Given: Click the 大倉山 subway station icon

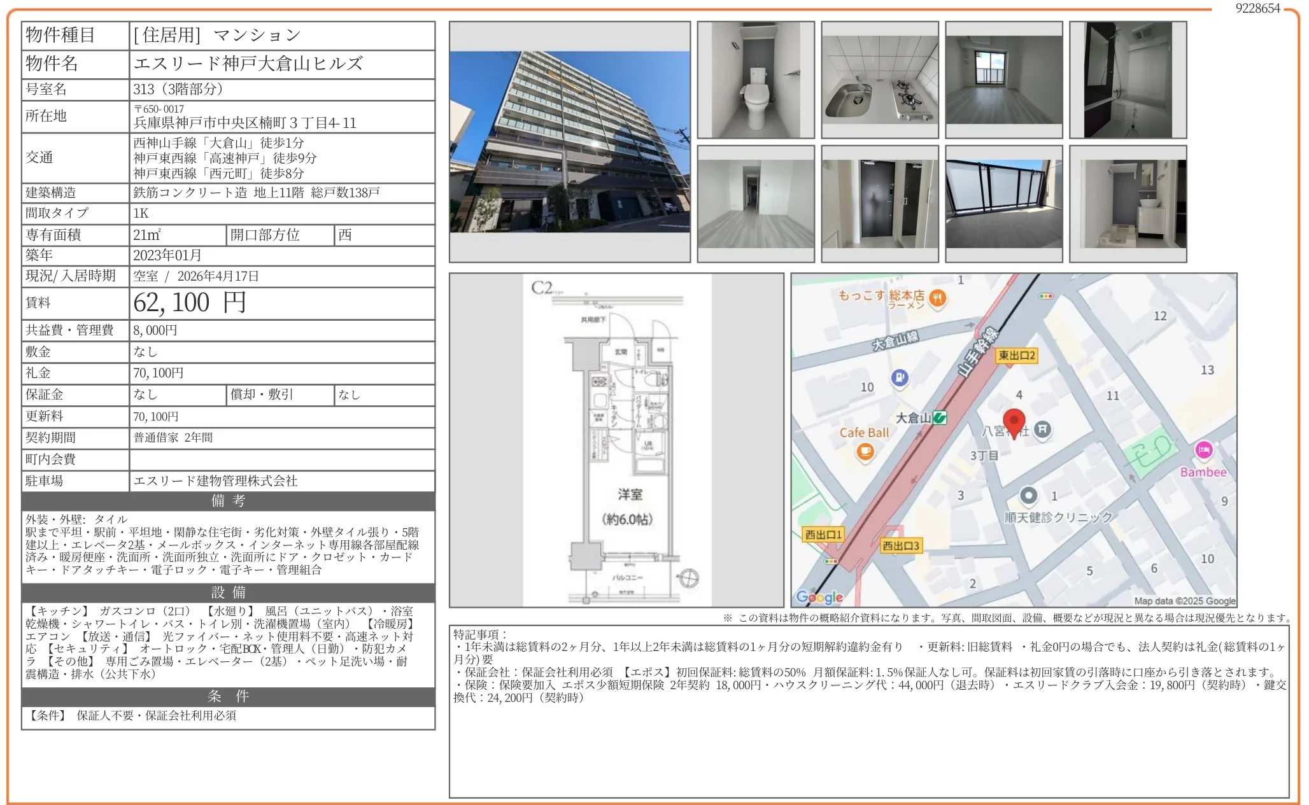Looking at the screenshot, I should pyautogui.click(x=940, y=418).
